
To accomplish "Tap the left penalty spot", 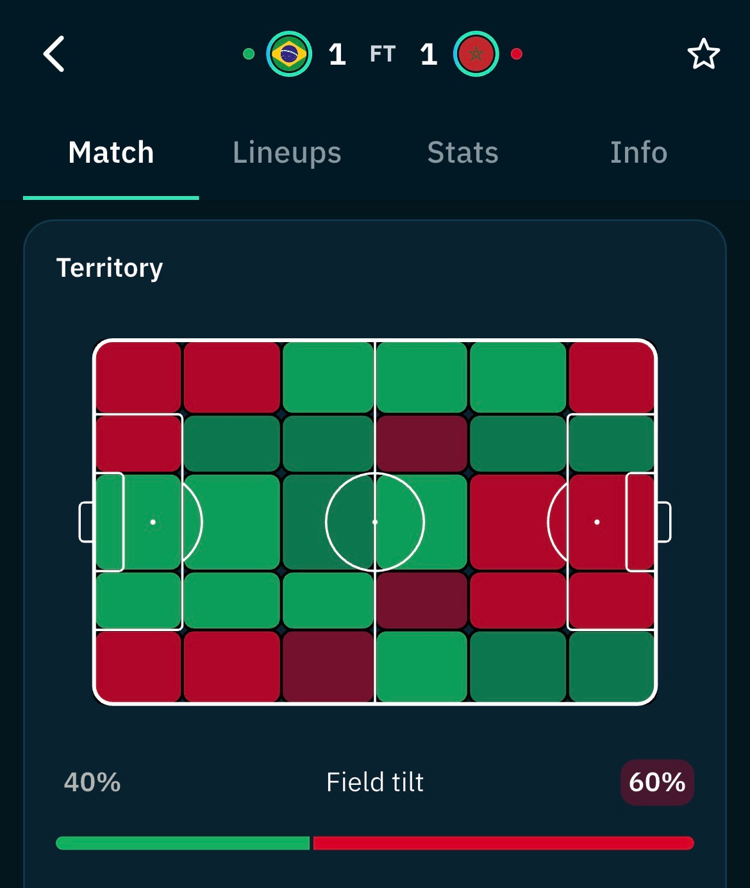I will tap(153, 522).
